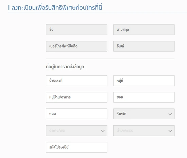Click the chevron arrow in อำเภอ/เขต dropdown
The width and height of the screenshot is (187, 158).
(103, 131)
